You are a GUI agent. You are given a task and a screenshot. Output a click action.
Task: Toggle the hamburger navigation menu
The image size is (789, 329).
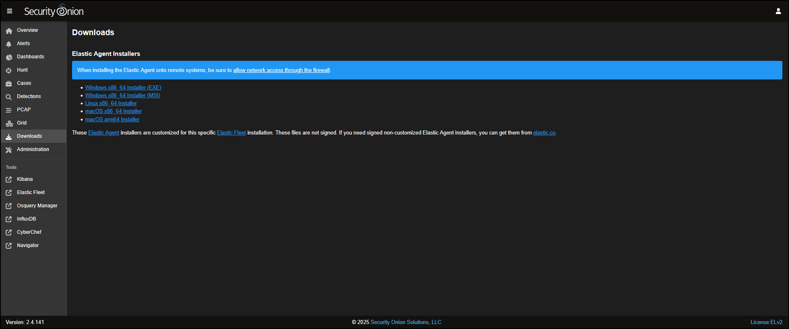[x=10, y=11]
